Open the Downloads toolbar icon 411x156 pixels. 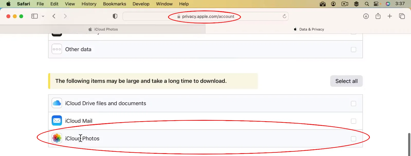coord(366,16)
